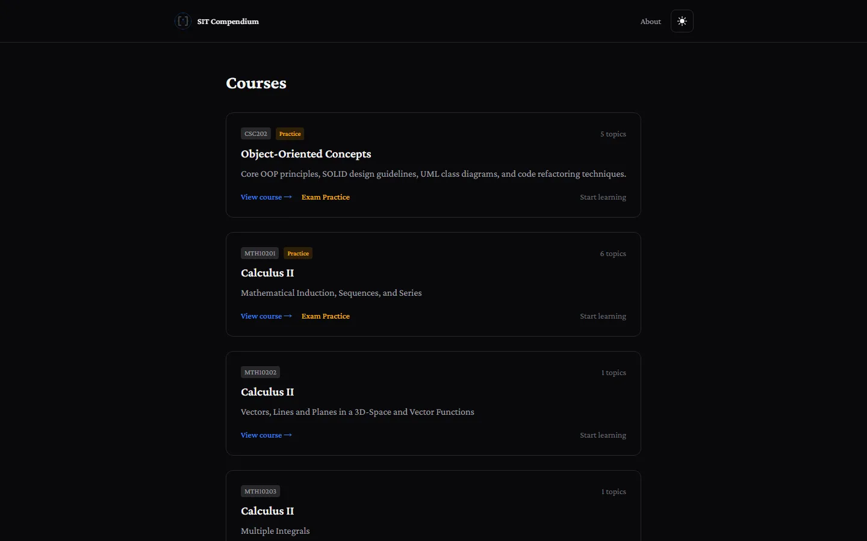Image resolution: width=867 pixels, height=541 pixels.
Task: Click the Object-Oriented Concepts course title
Action: point(306,154)
